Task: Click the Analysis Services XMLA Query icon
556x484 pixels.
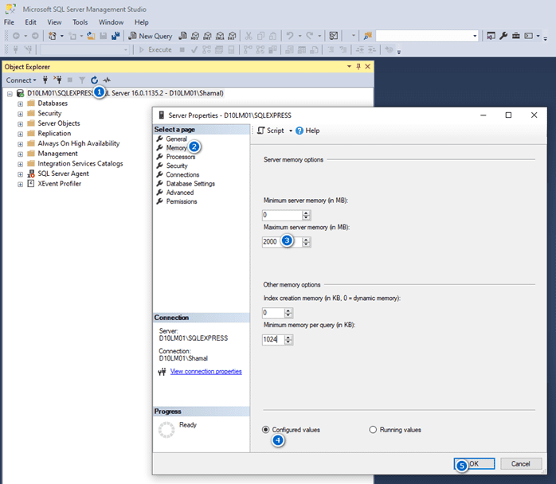Action: point(220,36)
